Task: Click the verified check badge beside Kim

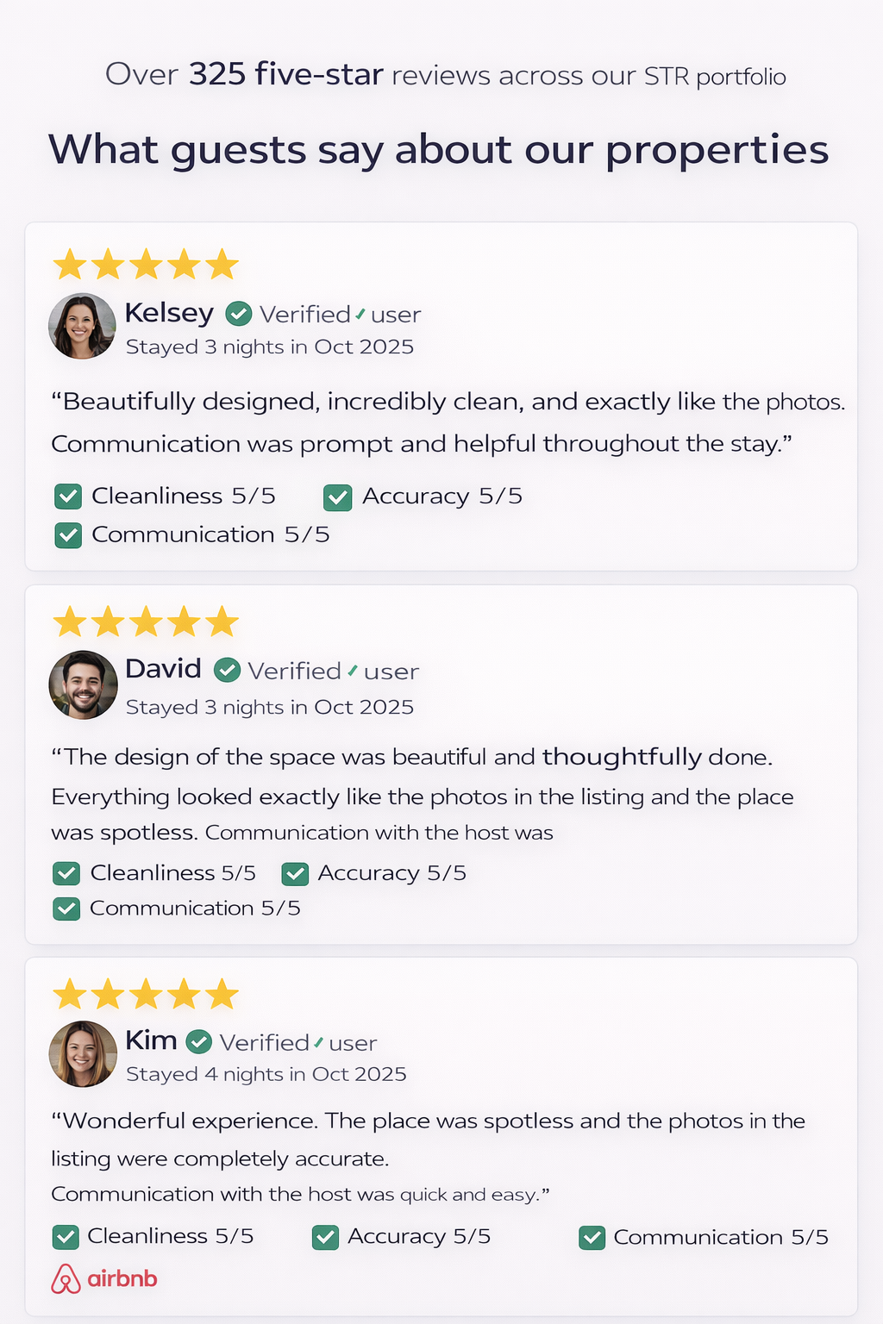Action: point(199,1041)
